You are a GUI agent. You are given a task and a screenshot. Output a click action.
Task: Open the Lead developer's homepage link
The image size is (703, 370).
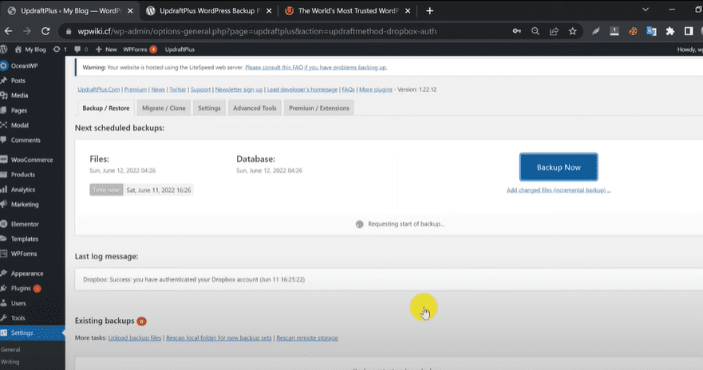302,89
